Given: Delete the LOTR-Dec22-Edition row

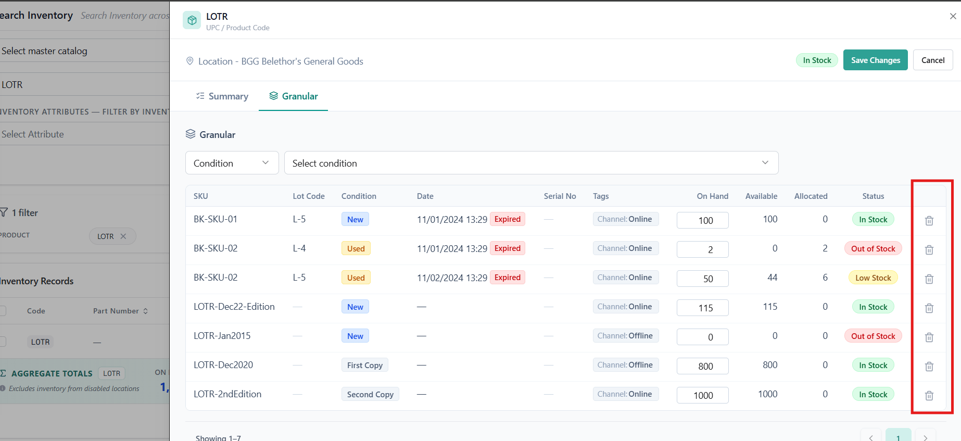Looking at the screenshot, I should [929, 308].
